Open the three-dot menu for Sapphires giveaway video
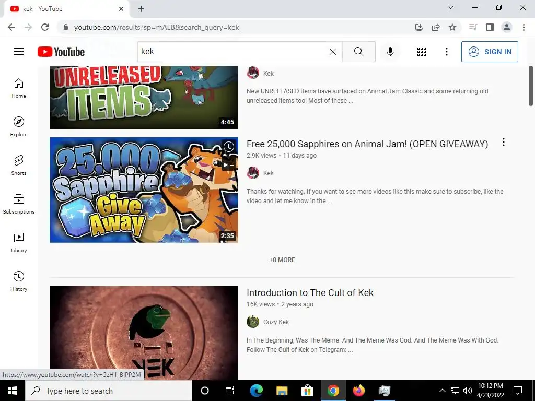This screenshot has width=535, height=401. 503,142
